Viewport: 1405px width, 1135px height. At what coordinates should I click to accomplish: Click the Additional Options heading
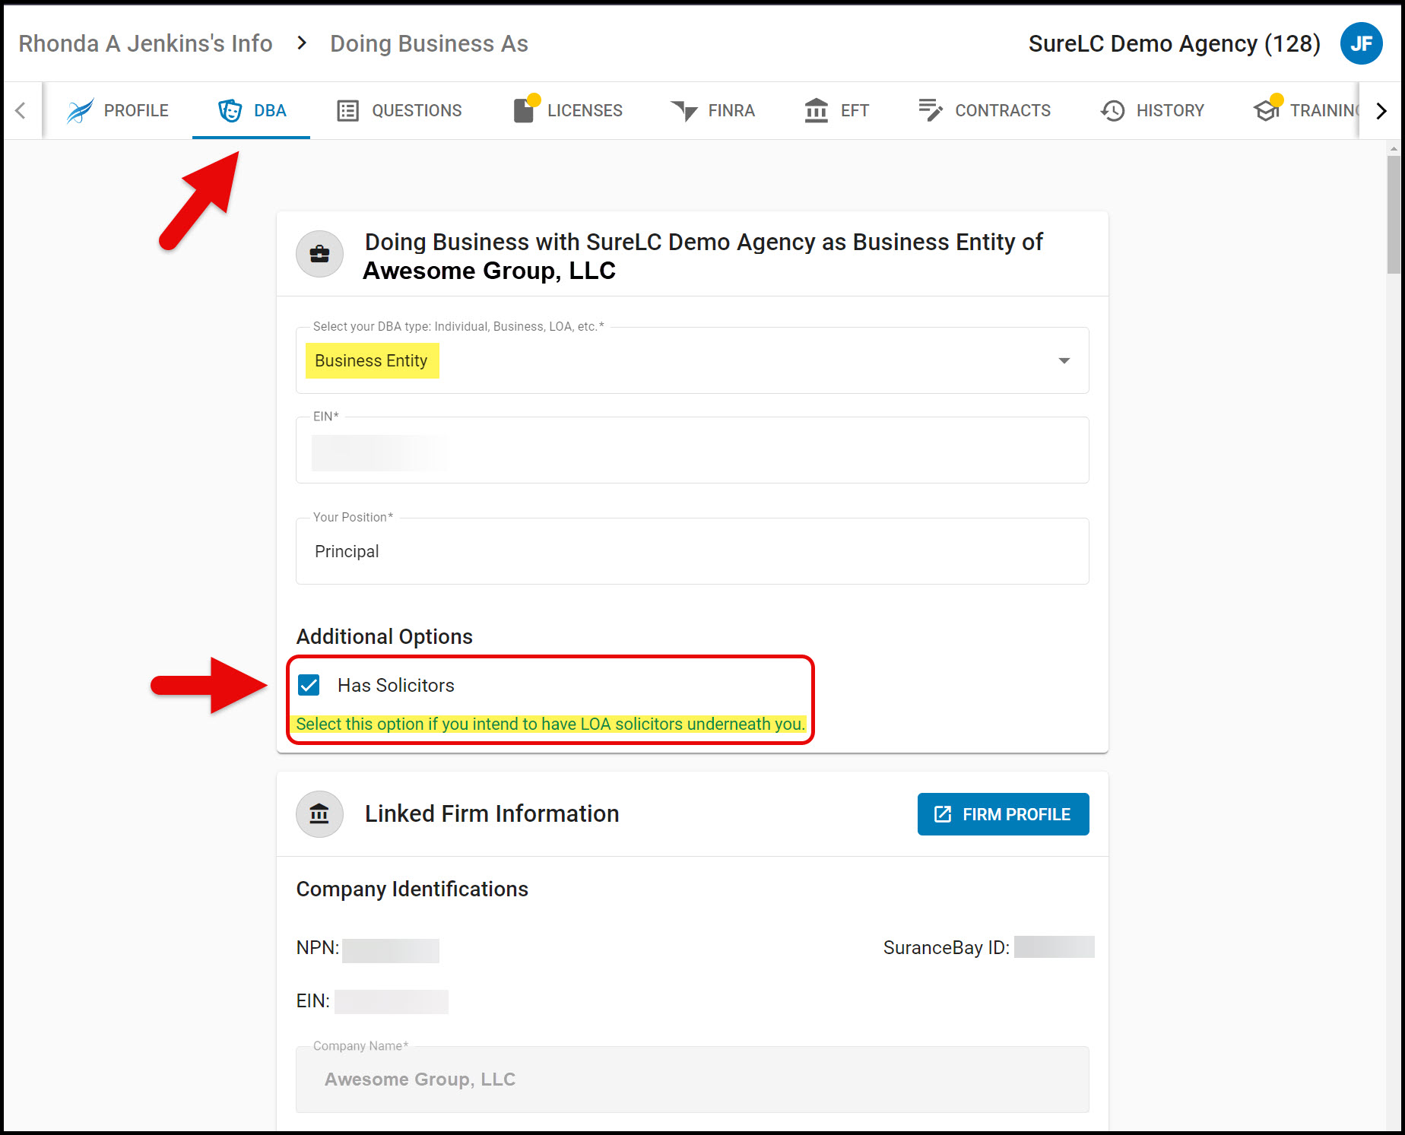385,636
